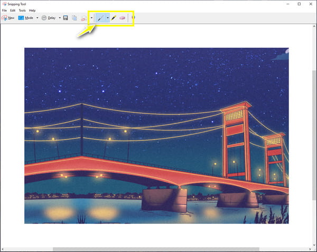Select the yellow Highlighter tool

point(114,18)
